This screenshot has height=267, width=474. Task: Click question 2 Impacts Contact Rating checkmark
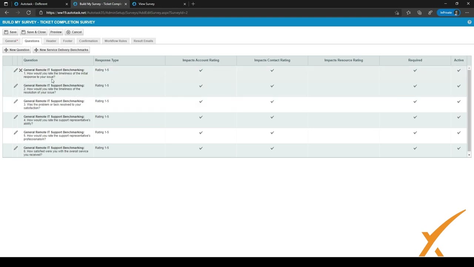tap(272, 86)
